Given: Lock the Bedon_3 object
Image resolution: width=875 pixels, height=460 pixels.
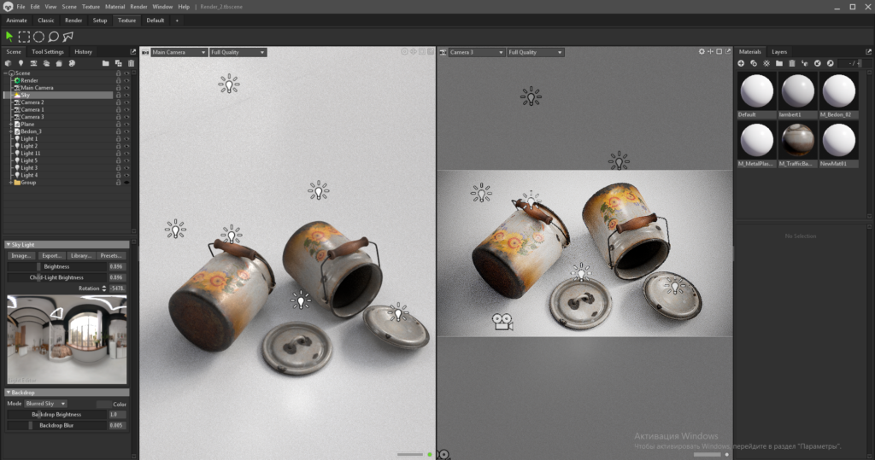Looking at the screenshot, I should 118,131.
